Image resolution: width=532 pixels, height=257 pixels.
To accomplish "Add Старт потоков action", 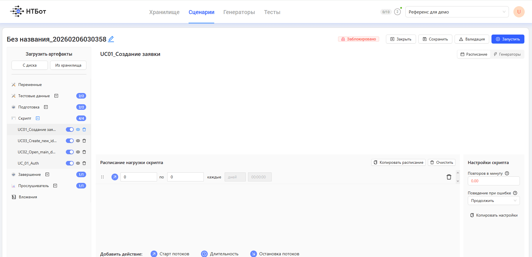I will (170, 254).
